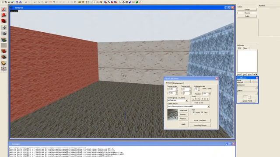Open Smoothing Groups
Image resolution: width=280 pixels, height=157 pixels.
tap(200, 125)
